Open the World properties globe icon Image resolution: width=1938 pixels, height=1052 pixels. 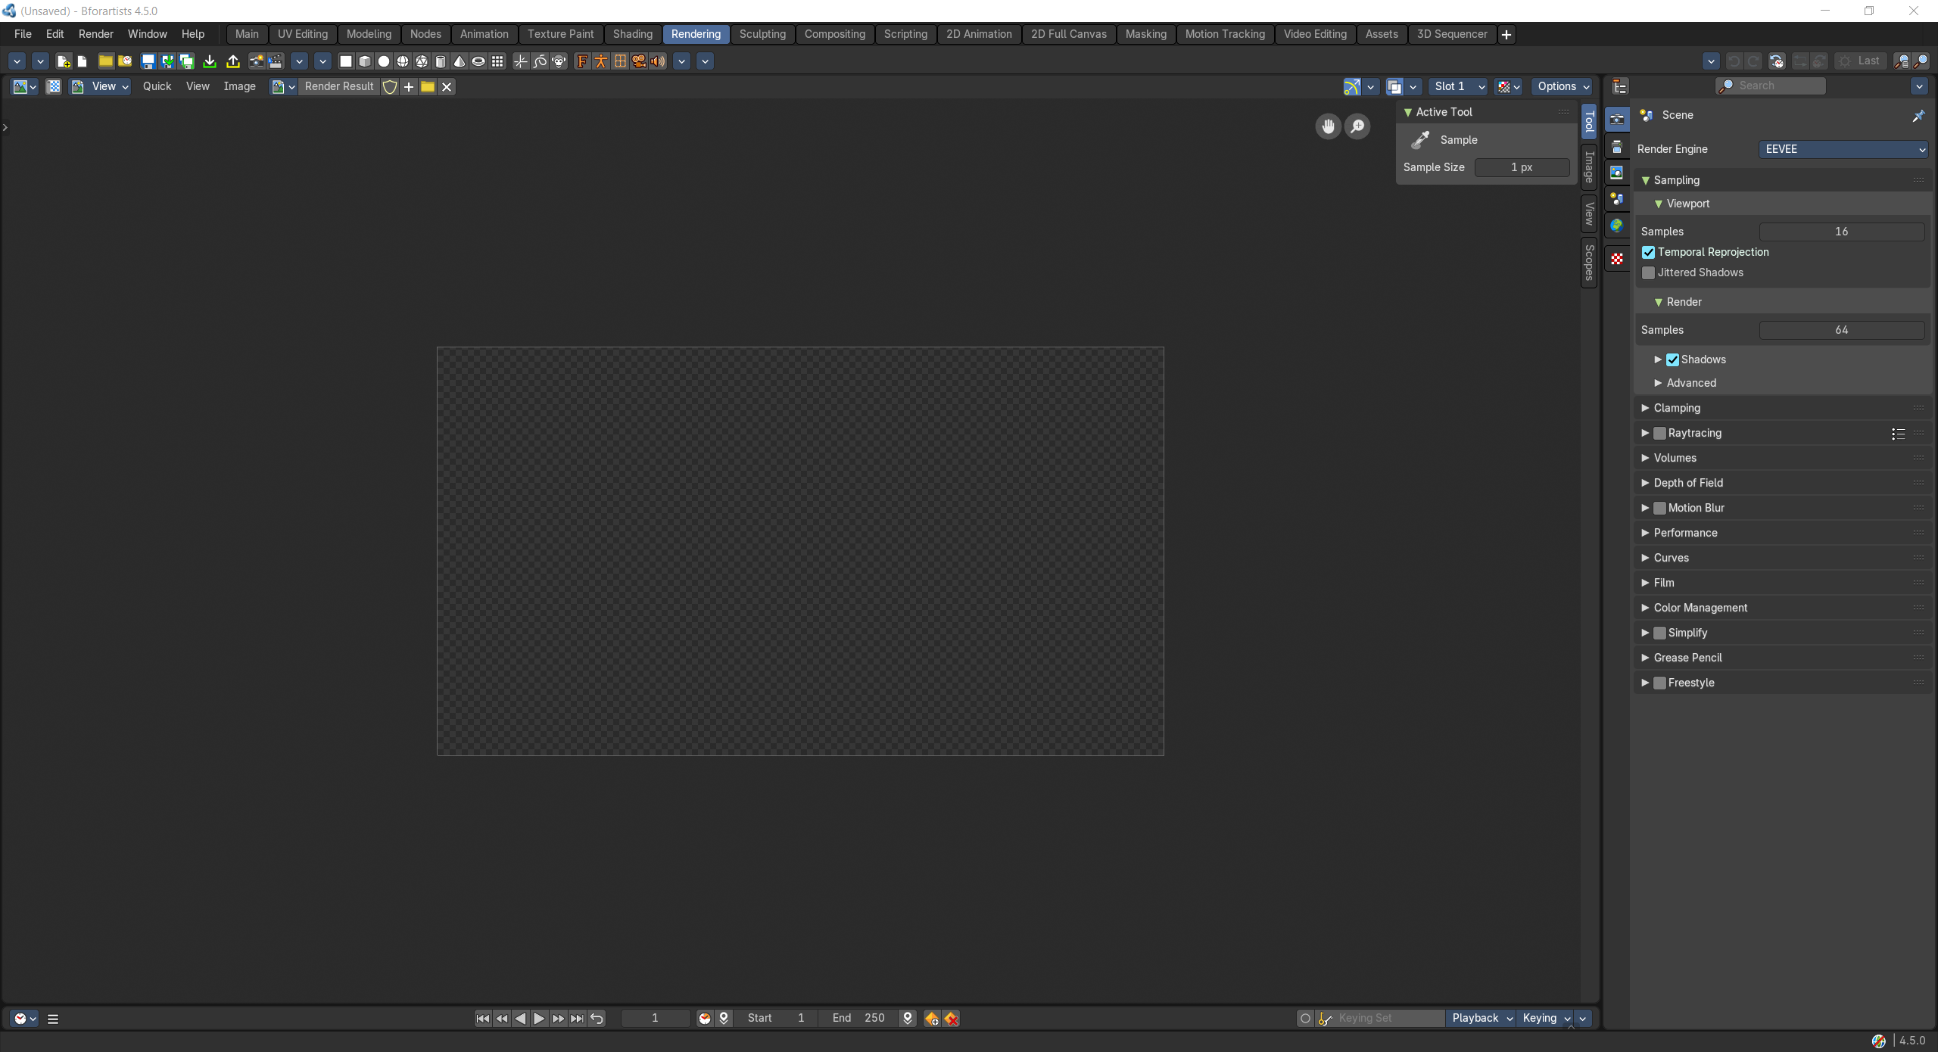click(x=1617, y=226)
